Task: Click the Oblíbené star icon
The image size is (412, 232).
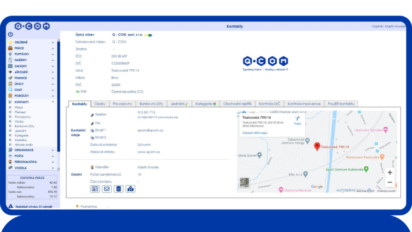Action: 10,42
